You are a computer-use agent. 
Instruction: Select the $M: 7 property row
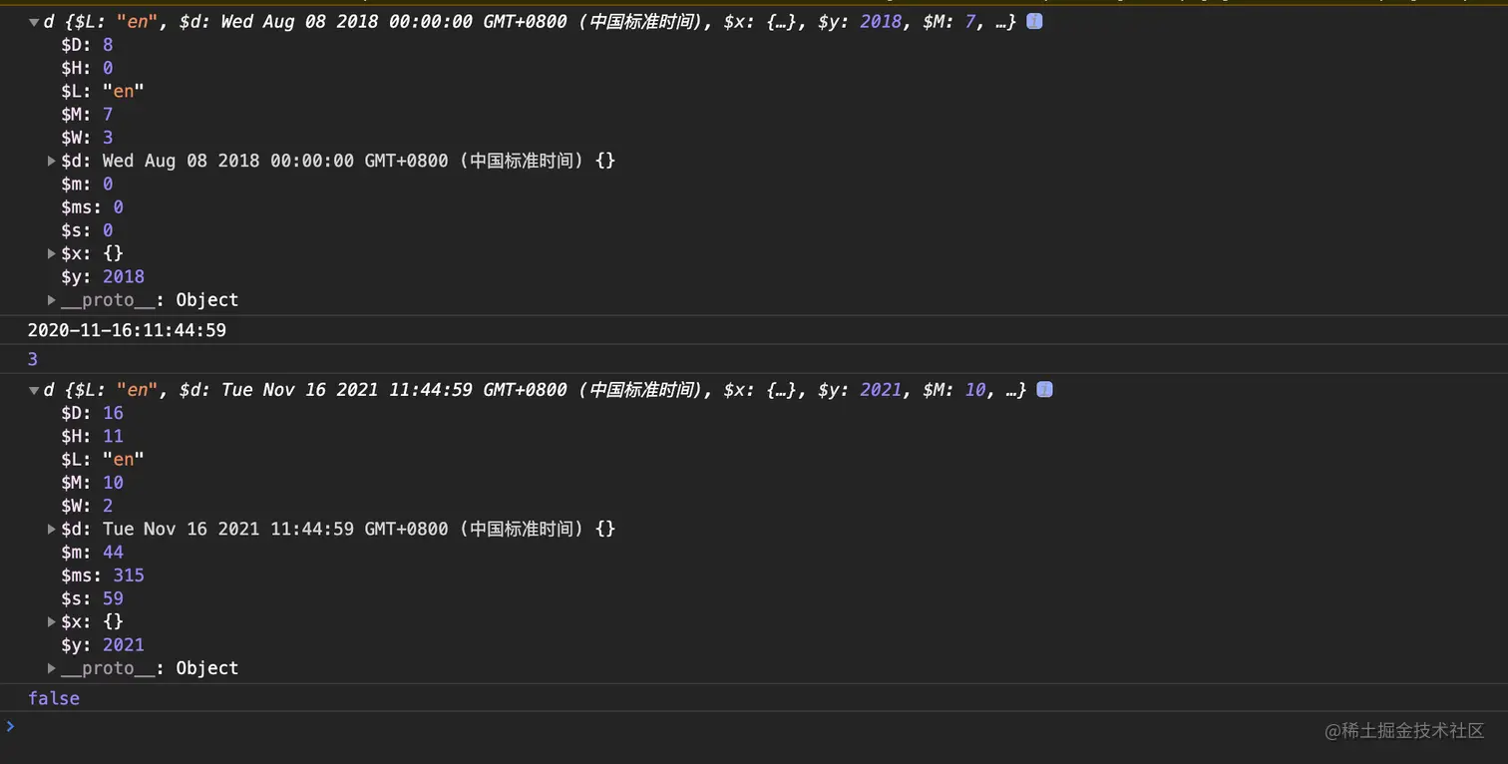87,115
